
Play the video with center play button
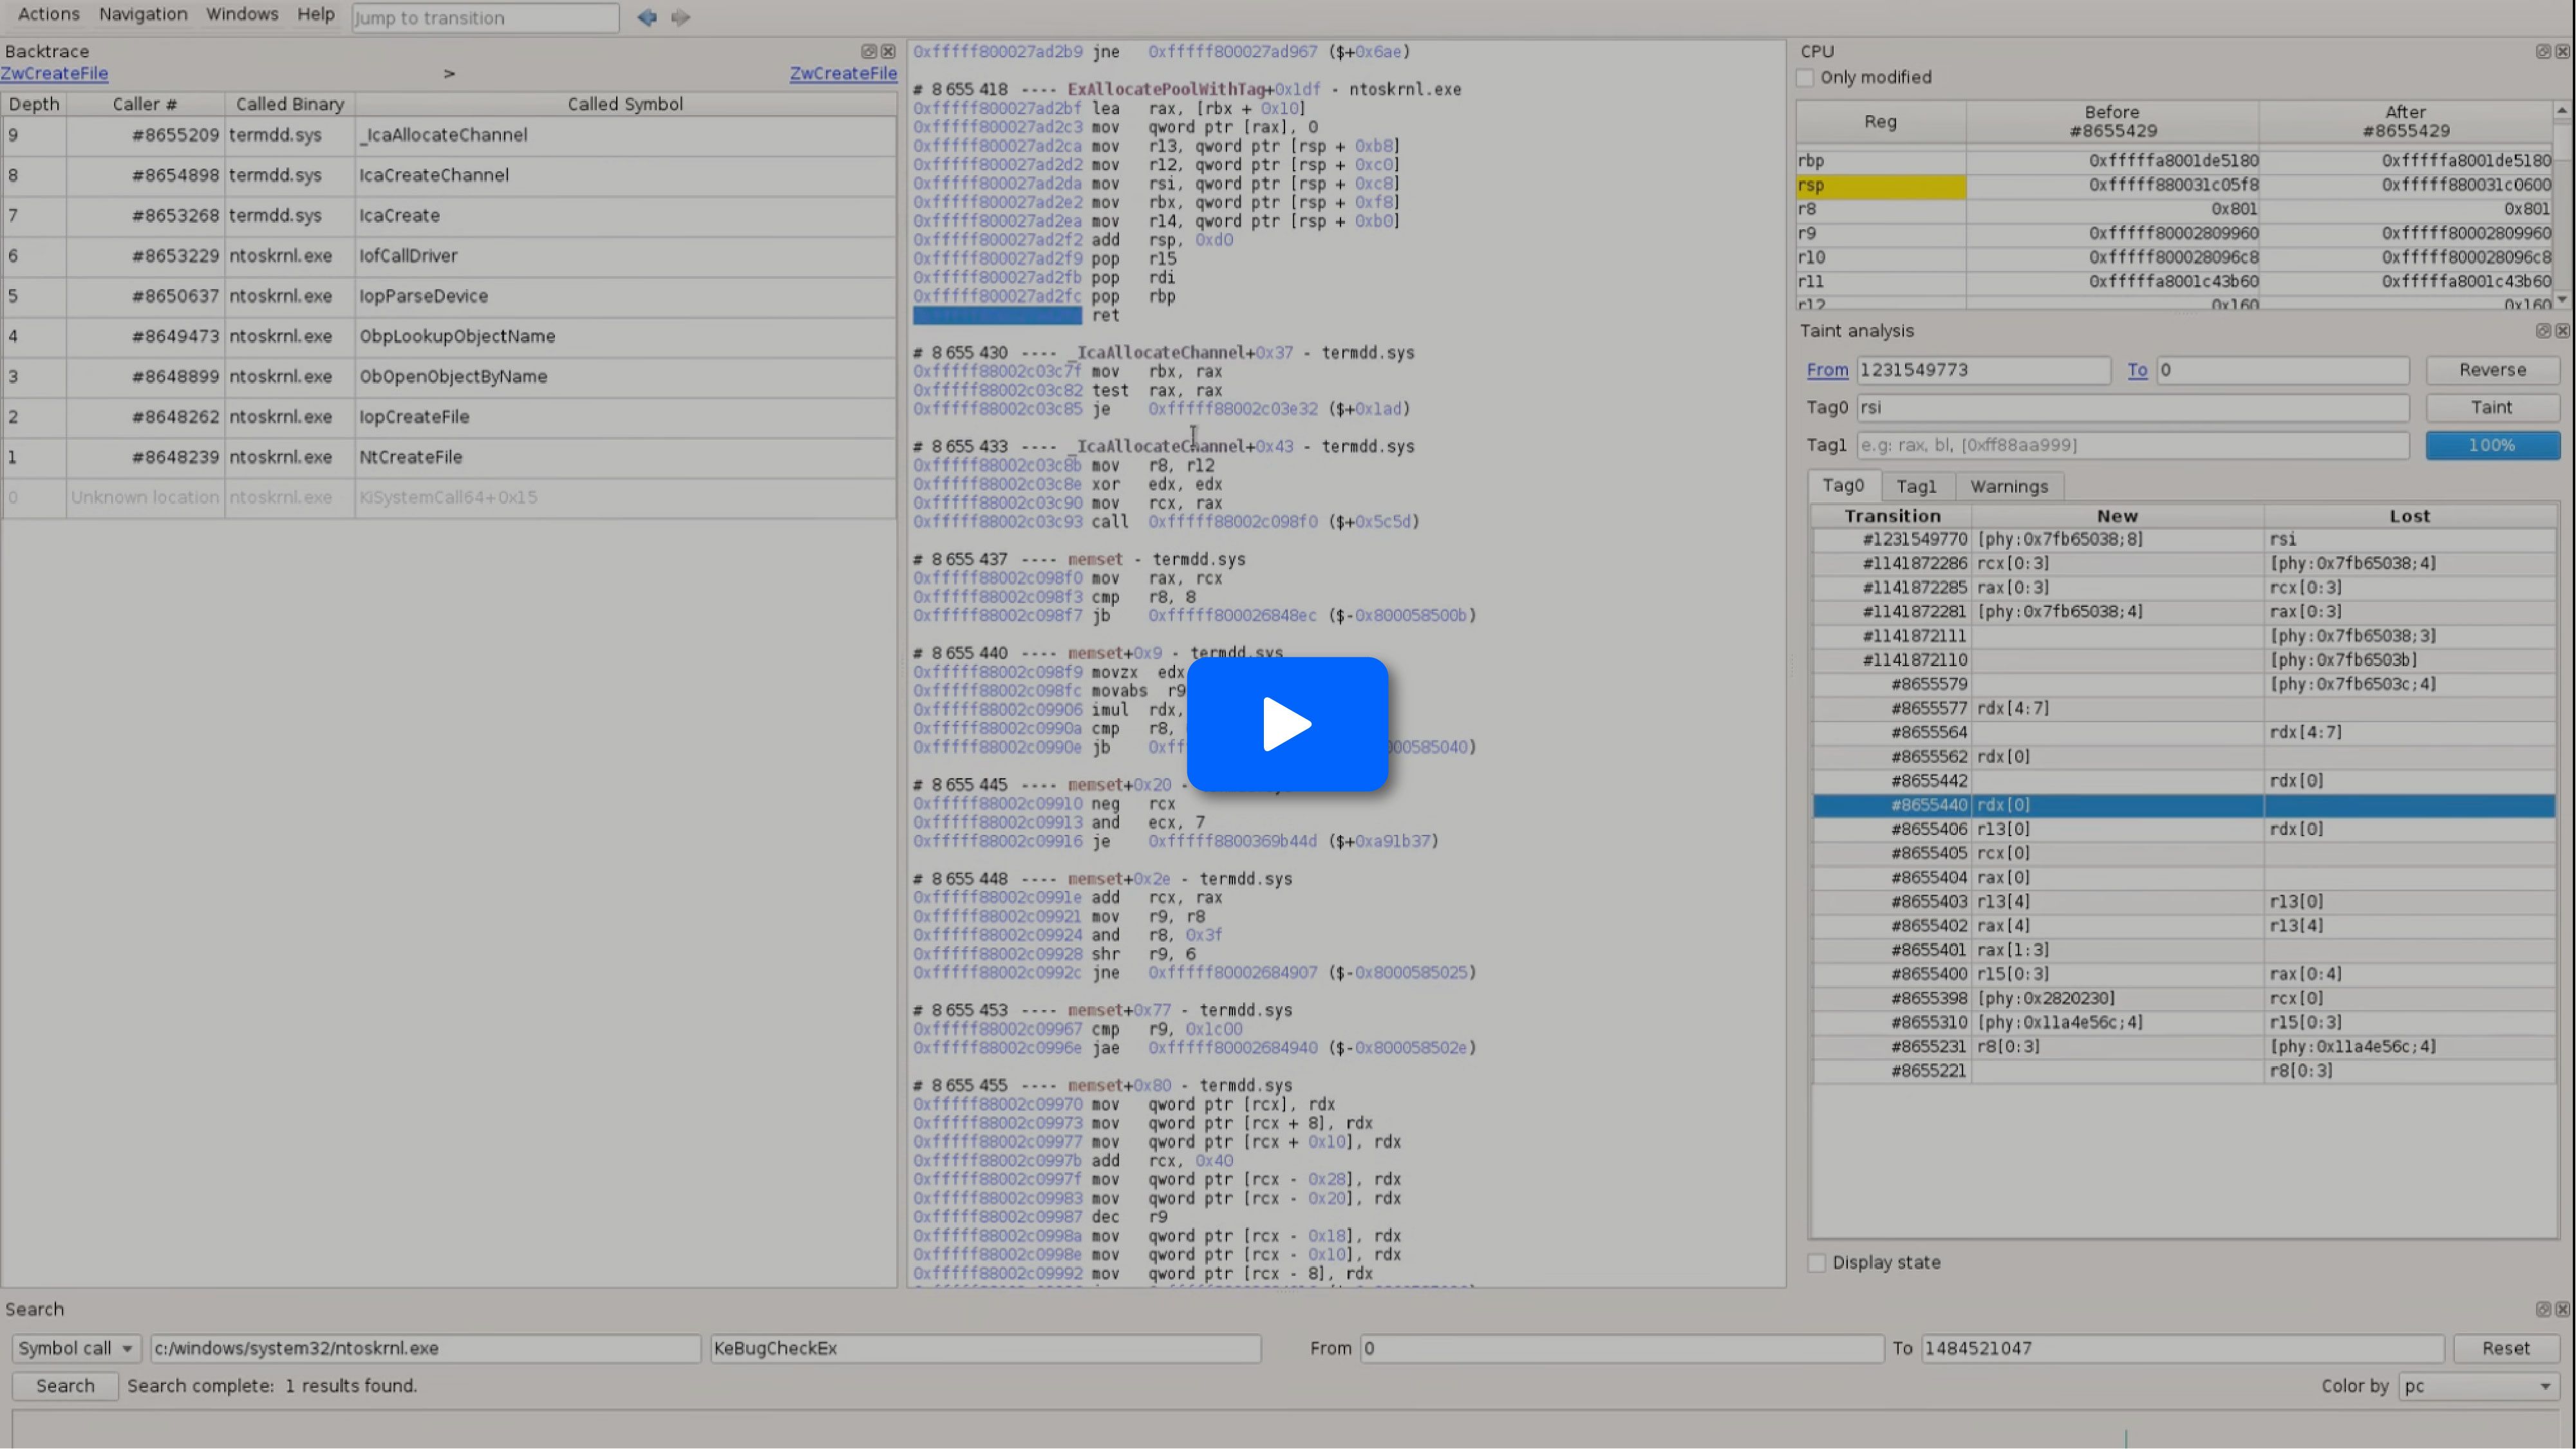point(1287,724)
